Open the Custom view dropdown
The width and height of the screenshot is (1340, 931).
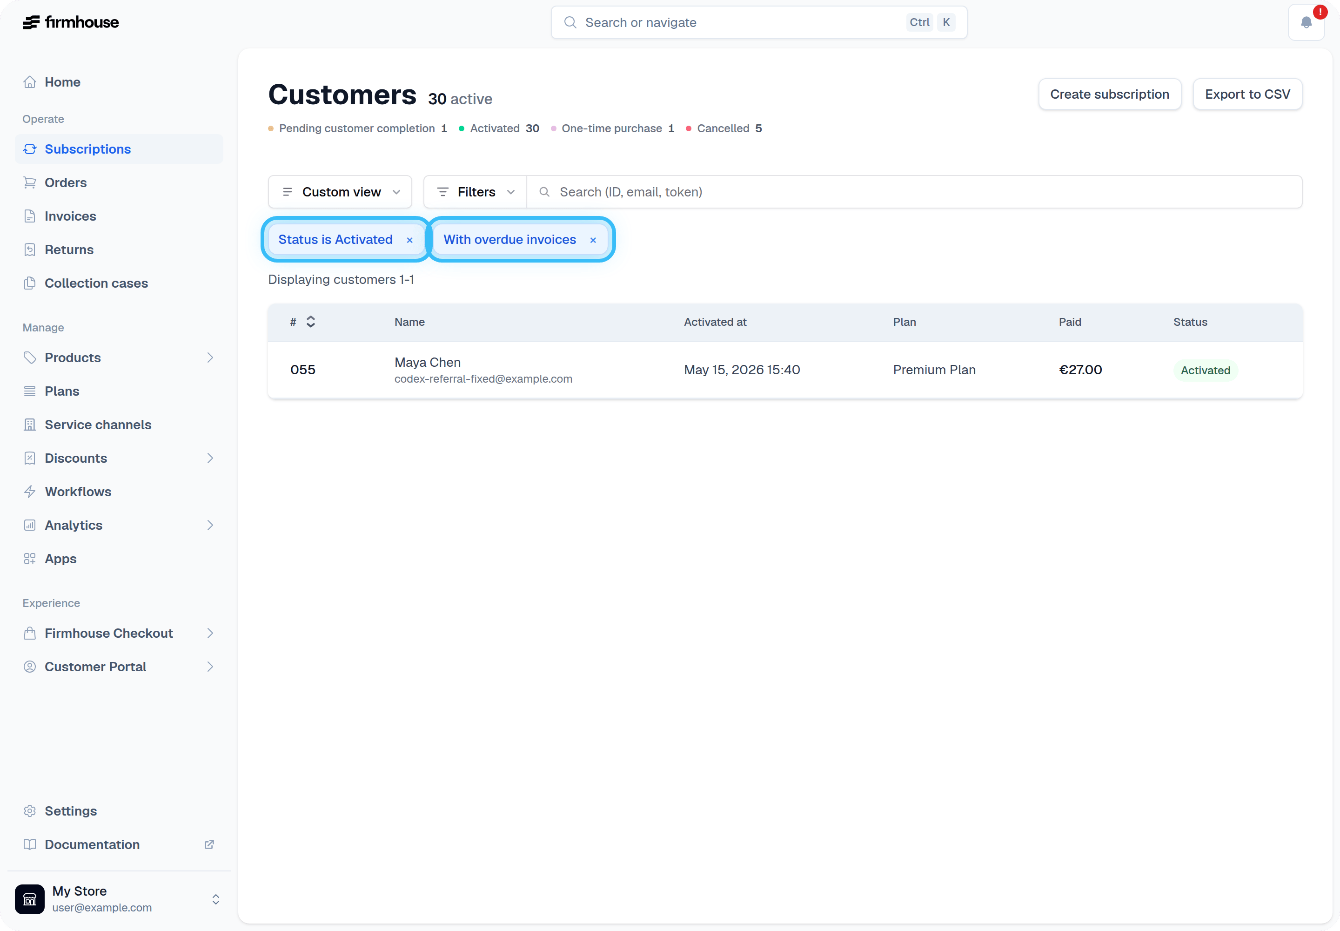[x=340, y=192]
